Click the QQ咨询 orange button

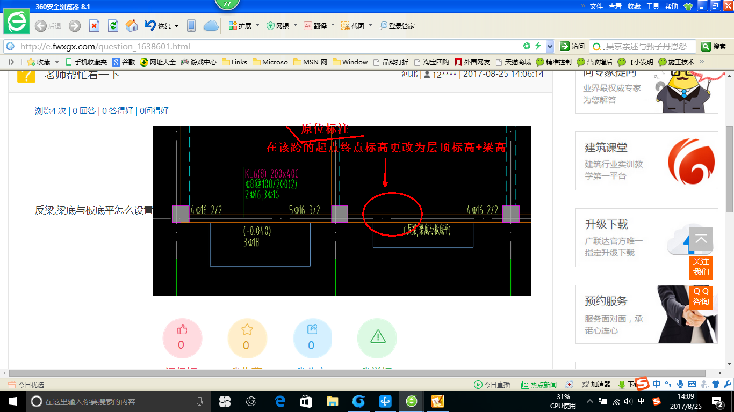(701, 297)
